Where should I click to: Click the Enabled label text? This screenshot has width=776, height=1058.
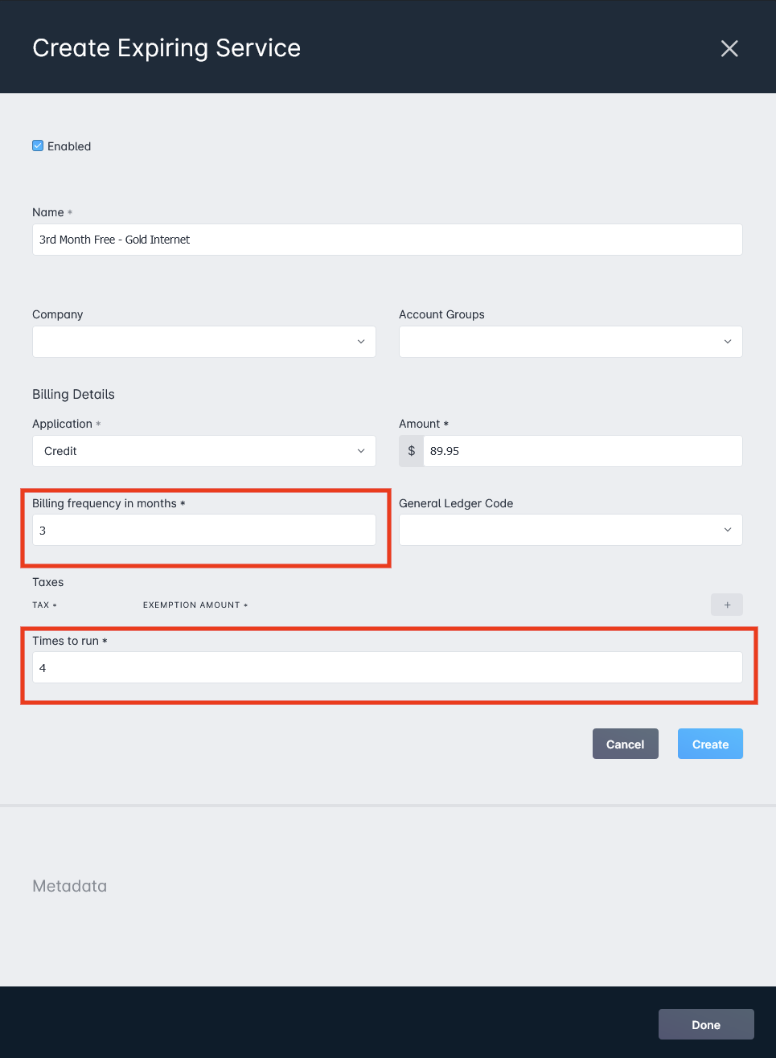[x=69, y=146]
